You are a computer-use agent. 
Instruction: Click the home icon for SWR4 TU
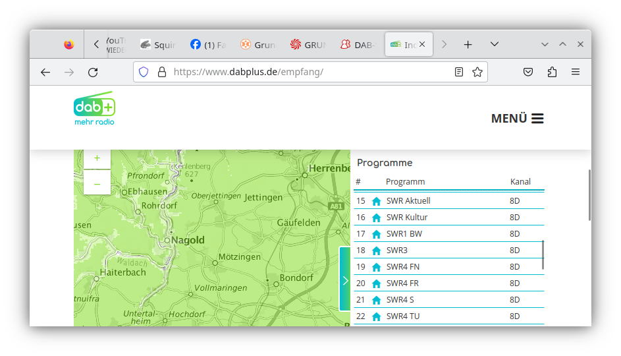tap(376, 316)
